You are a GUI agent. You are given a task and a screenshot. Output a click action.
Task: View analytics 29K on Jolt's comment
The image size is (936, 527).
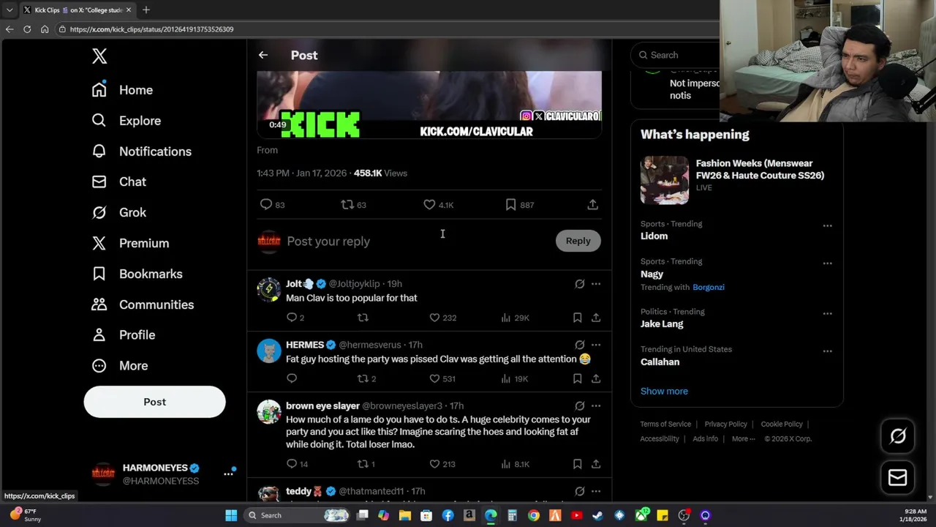515,318
